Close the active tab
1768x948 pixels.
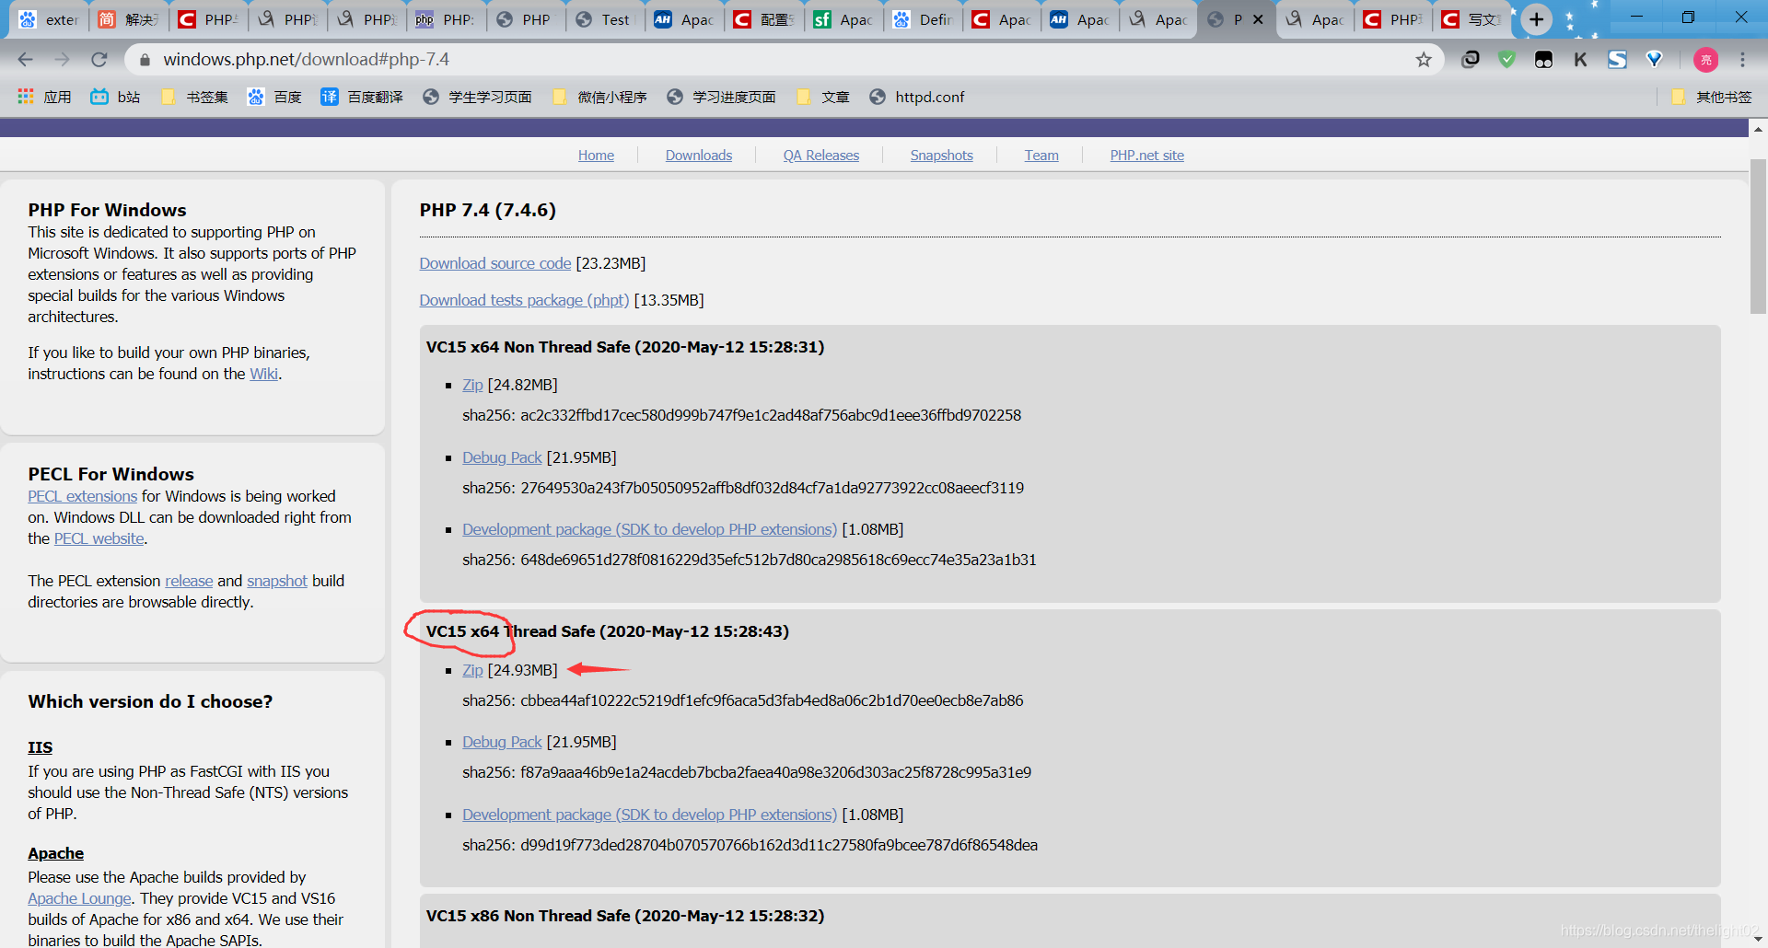1258,19
